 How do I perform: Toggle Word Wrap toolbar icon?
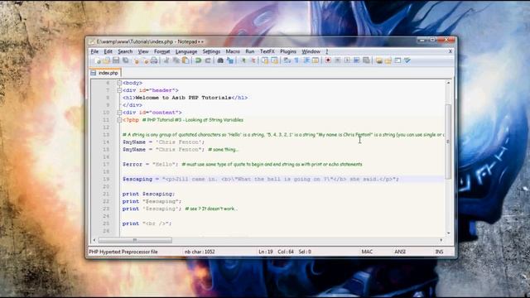[287, 60]
